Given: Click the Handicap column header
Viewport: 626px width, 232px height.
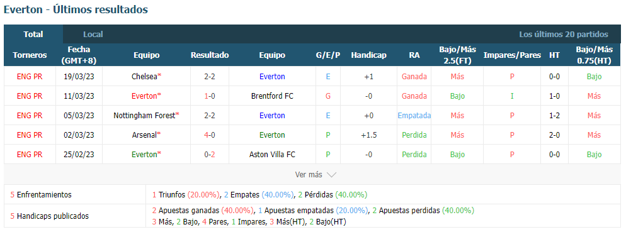Looking at the screenshot, I should point(368,55).
